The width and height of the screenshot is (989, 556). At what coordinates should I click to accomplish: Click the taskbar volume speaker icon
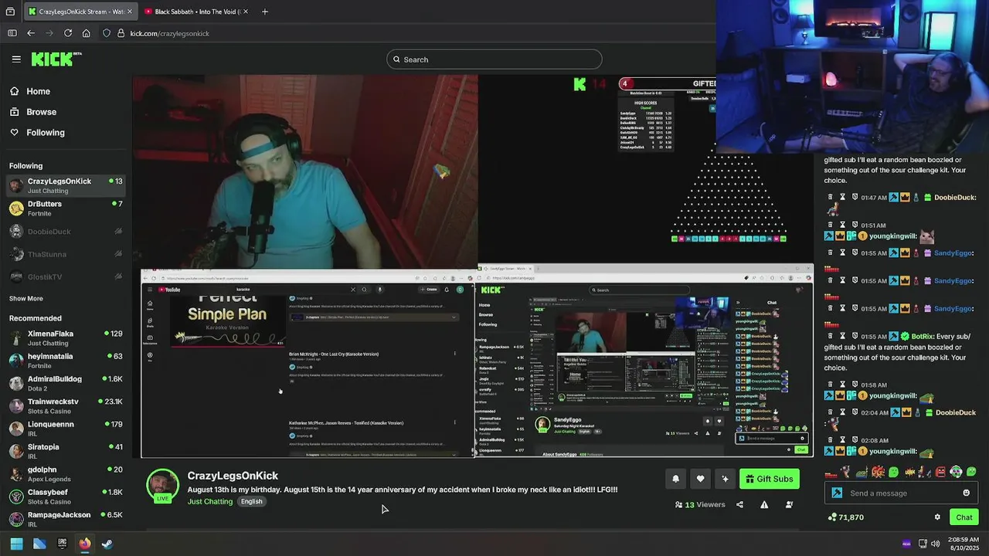(936, 544)
